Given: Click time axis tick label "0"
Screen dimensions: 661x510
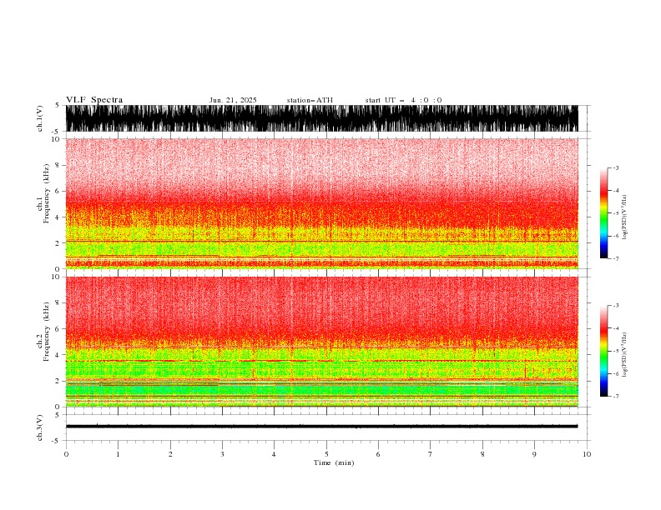Looking at the screenshot, I should tap(66, 454).
